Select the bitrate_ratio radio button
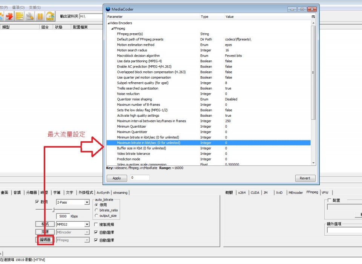The image size is (362, 264). click(97, 210)
